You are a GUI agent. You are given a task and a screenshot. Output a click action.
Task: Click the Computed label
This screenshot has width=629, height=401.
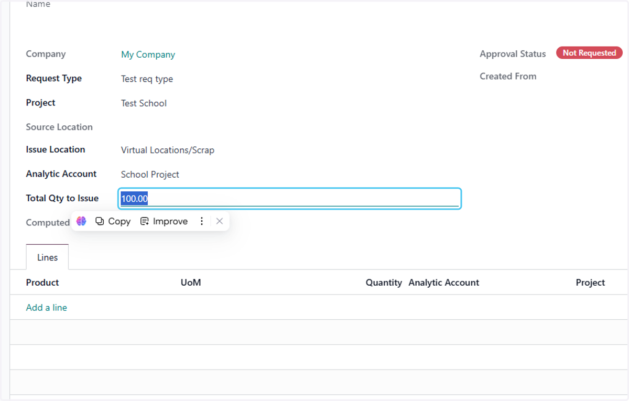tap(48, 223)
